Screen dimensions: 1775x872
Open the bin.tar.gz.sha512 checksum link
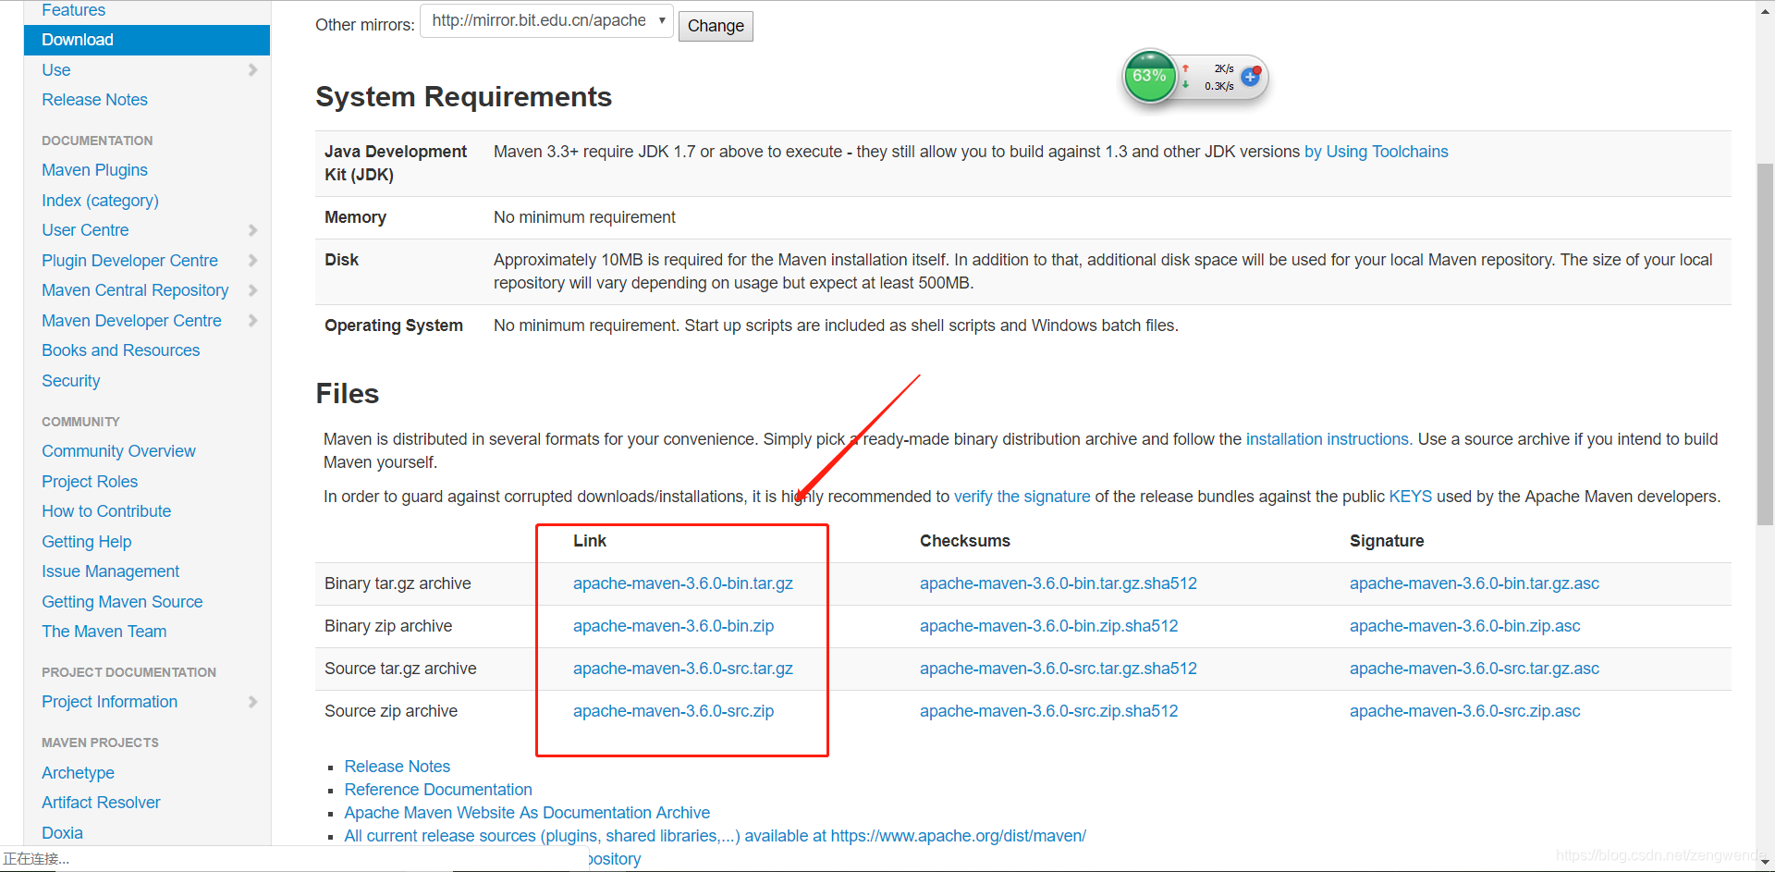click(x=1059, y=583)
